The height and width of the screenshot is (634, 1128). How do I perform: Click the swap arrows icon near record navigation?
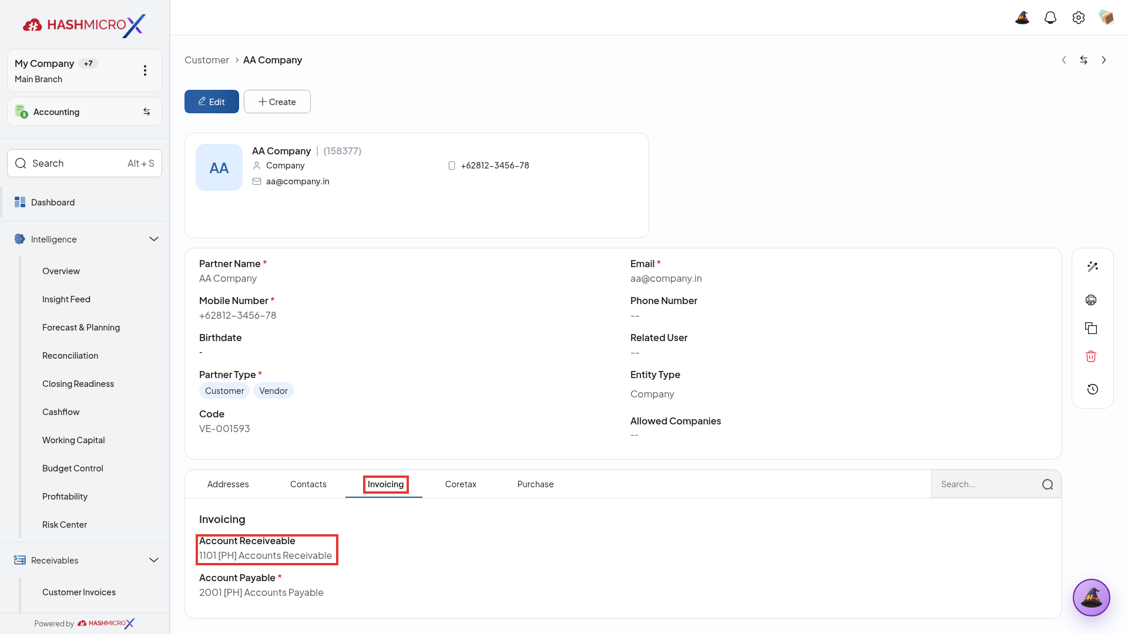coord(1084,60)
